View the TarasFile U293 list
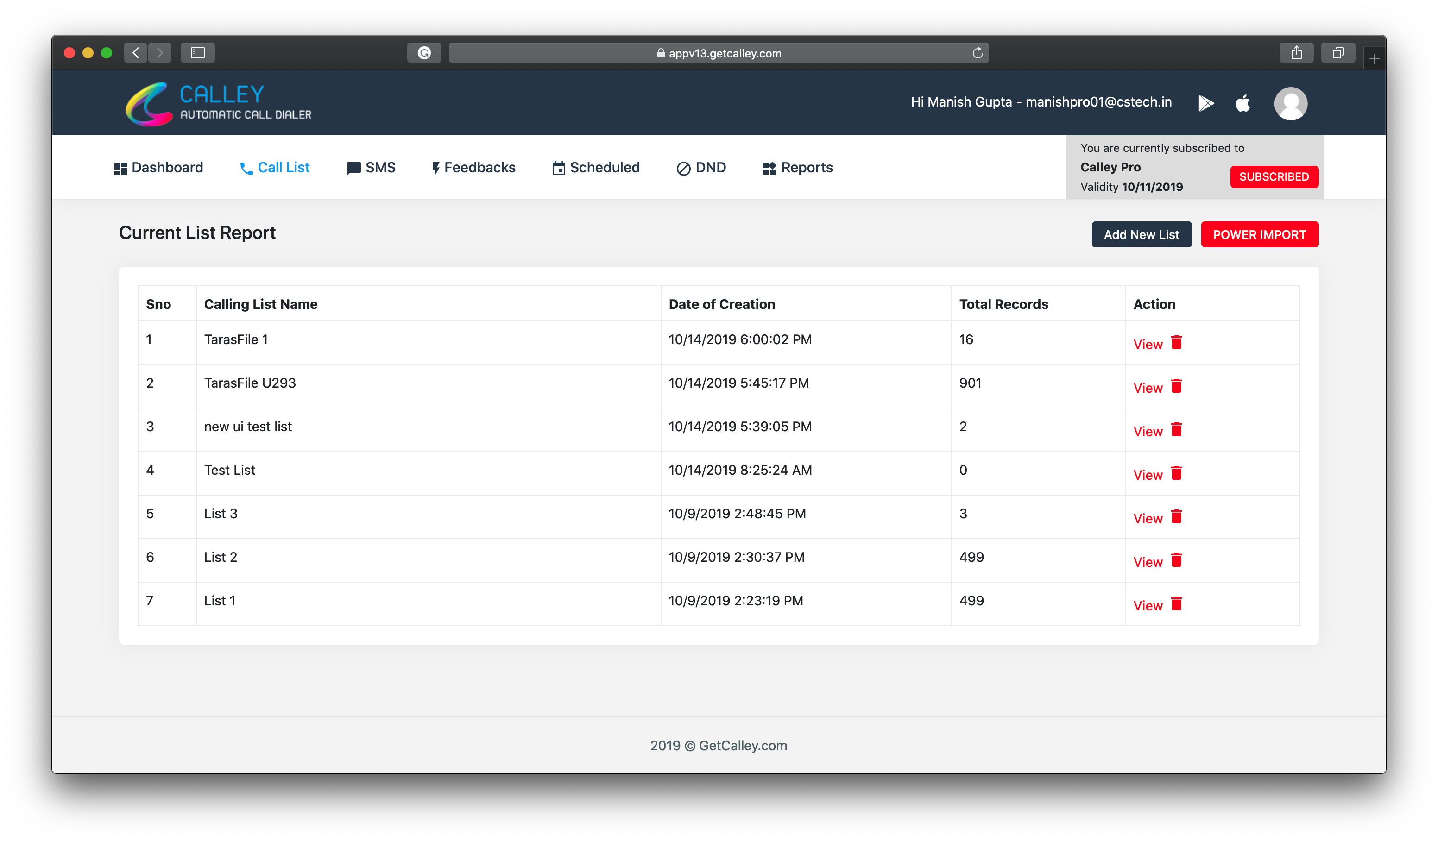 [1147, 389]
